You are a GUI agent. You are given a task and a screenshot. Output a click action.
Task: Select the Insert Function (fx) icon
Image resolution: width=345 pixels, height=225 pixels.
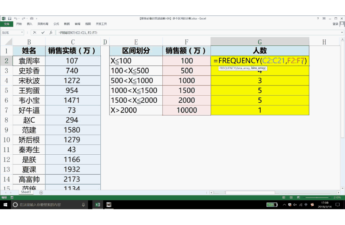(x=51, y=32)
